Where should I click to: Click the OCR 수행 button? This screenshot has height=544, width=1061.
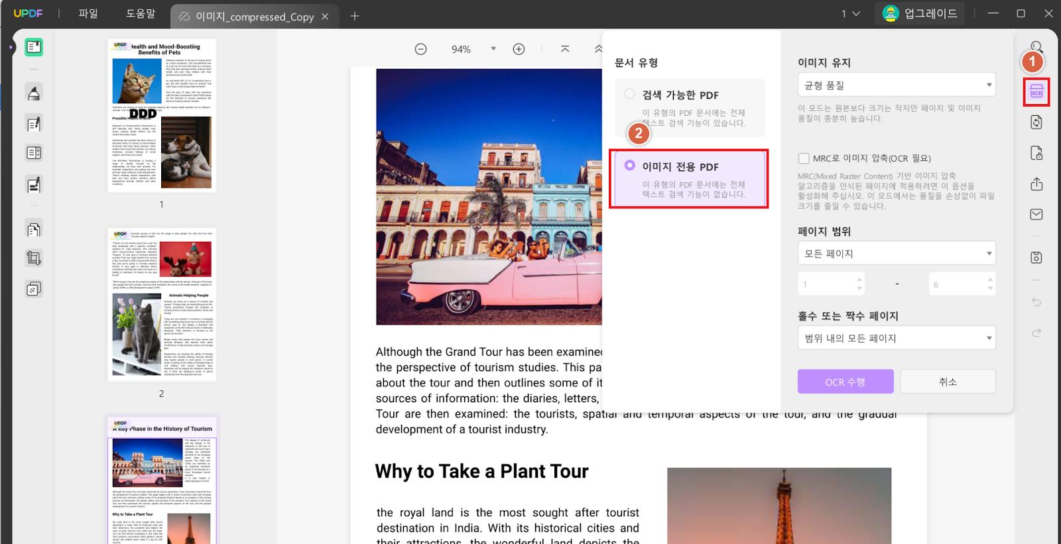coord(845,382)
